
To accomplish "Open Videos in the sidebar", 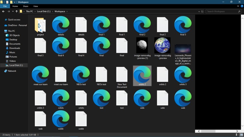I will point(12,61).
